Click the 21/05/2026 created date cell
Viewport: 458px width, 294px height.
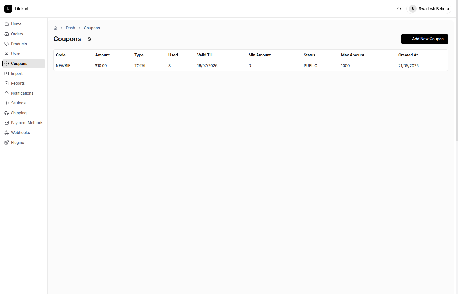[409, 66]
